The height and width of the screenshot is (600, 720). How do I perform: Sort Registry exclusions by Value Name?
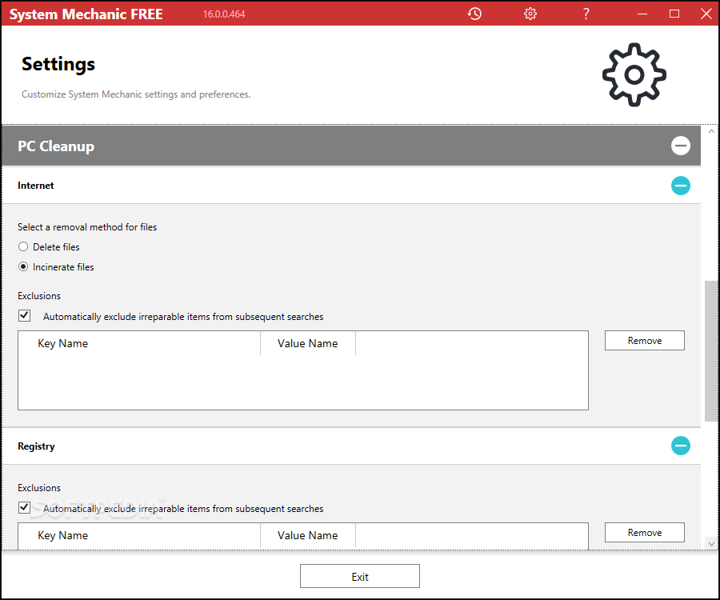308,535
